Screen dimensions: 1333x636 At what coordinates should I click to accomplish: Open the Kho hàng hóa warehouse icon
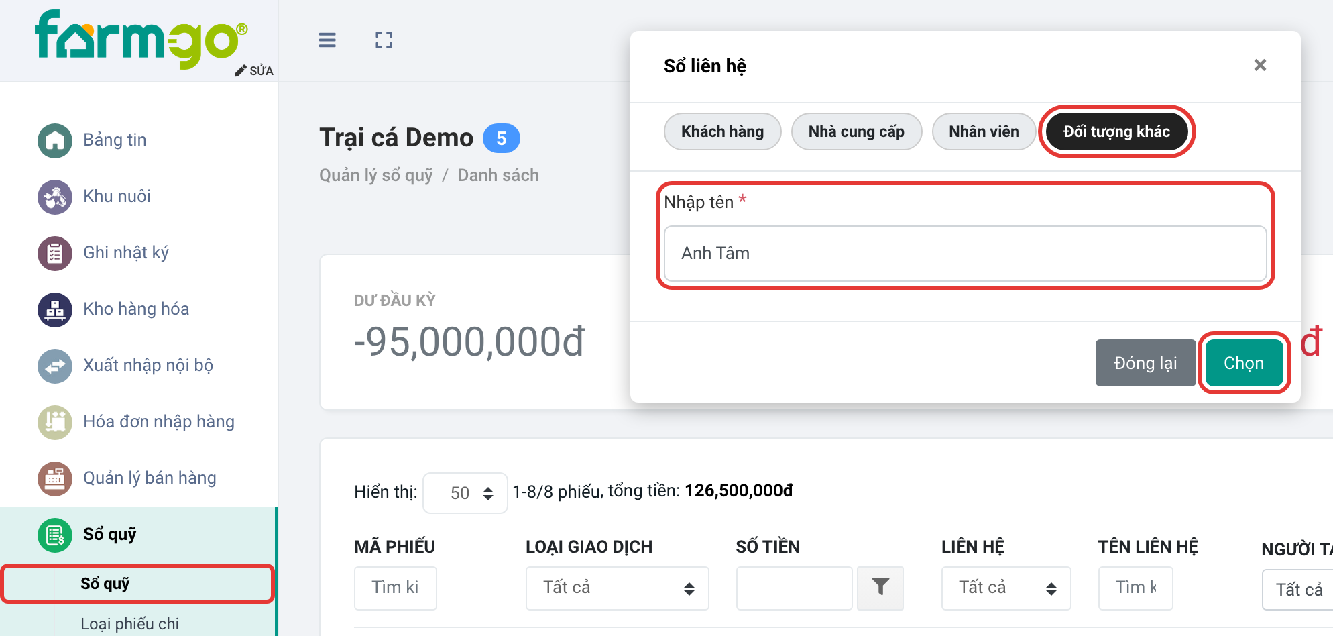(x=55, y=310)
